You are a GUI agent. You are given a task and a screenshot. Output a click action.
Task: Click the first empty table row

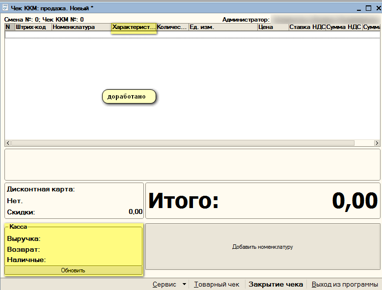click(x=191, y=35)
